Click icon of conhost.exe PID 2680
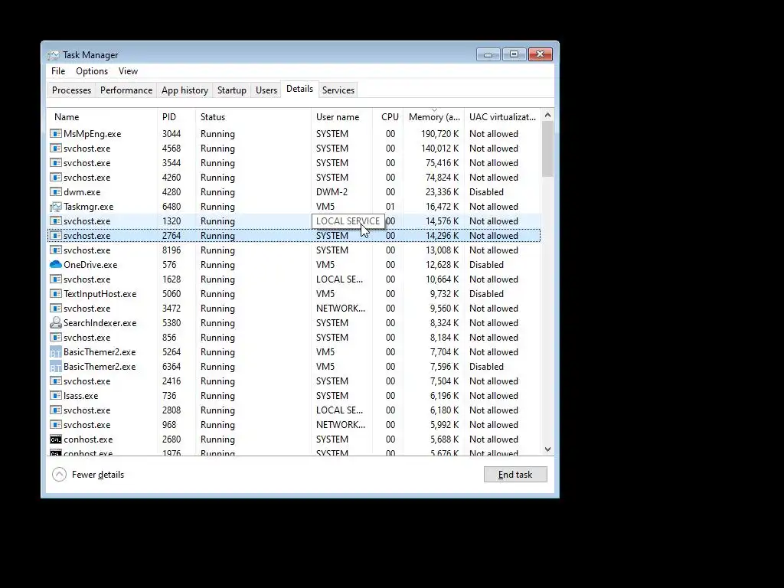The width and height of the screenshot is (784, 588). click(55, 439)
